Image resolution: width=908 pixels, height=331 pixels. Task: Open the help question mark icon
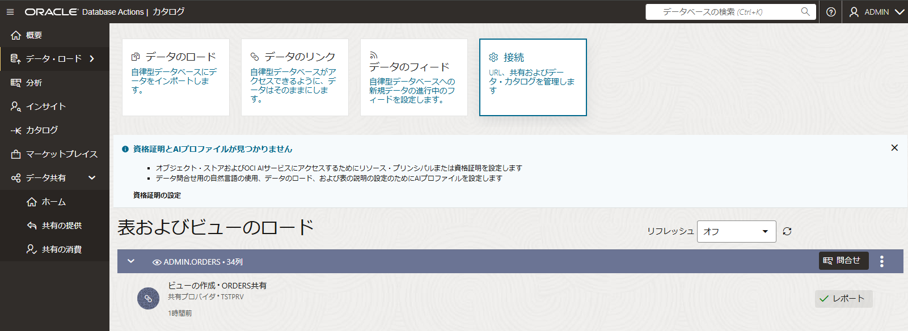[x=831, y=12]
